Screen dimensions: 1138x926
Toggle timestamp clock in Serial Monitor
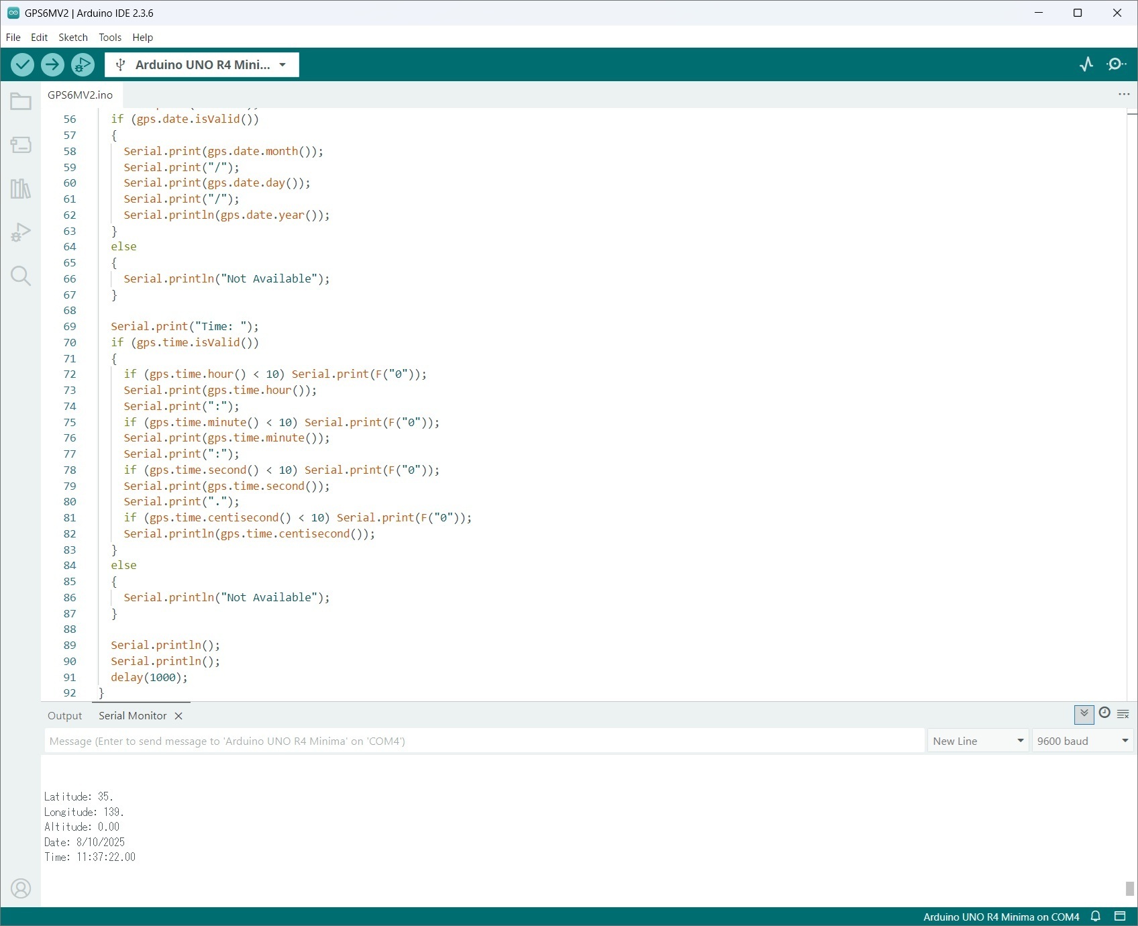tap(1104, 713)
